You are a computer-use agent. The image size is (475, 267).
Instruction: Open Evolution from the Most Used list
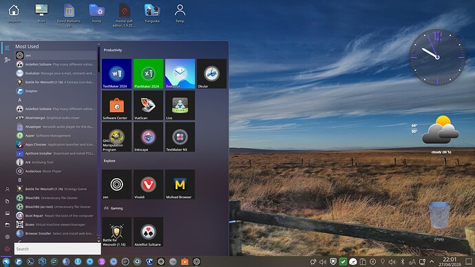click(56, 73)
